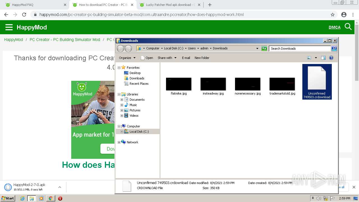This screenshot has width=359, height=202.
Task: Switch to the HappyMod FAQ tab
Action: (35, 5)
